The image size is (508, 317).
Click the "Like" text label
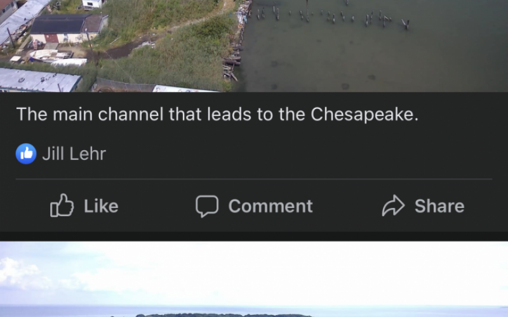pyautogui.click(x=101, y=206)
